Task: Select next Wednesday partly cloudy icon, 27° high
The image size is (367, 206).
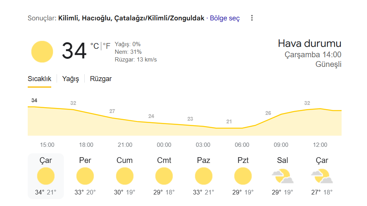Action: click(322, 176)
